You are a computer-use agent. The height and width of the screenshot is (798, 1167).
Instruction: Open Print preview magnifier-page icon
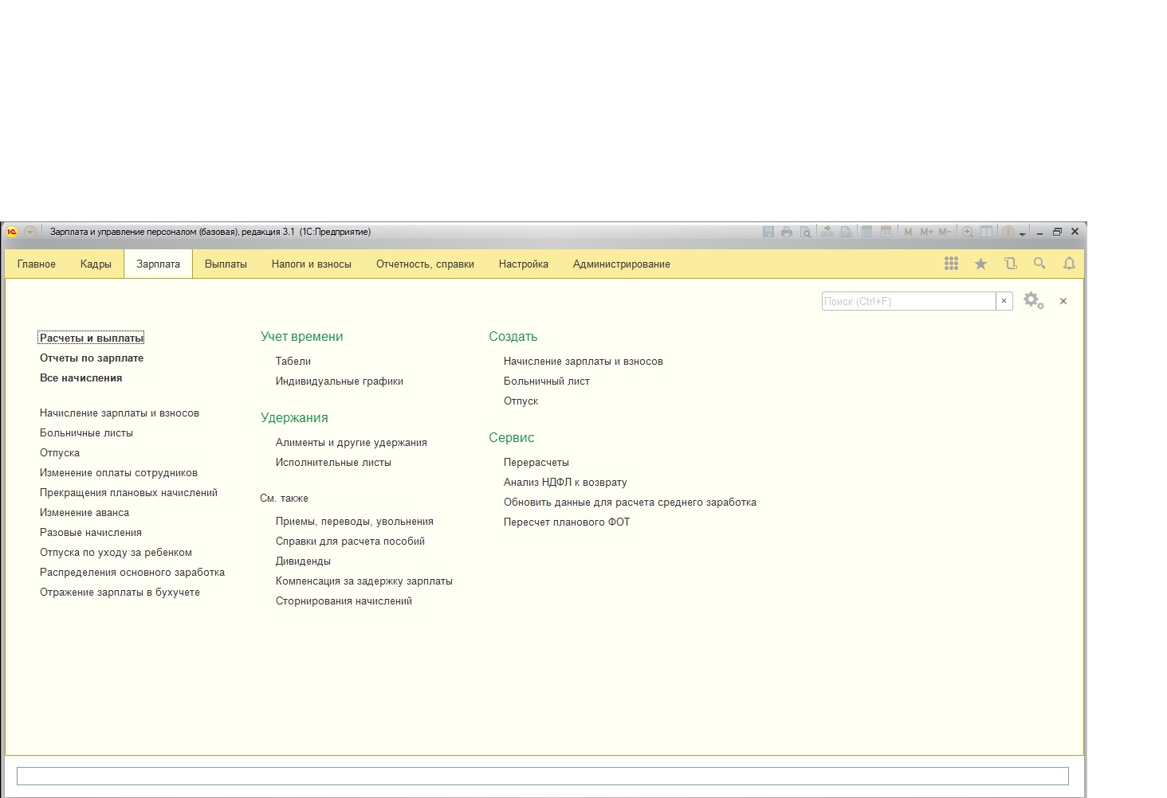tap(806, 232)
